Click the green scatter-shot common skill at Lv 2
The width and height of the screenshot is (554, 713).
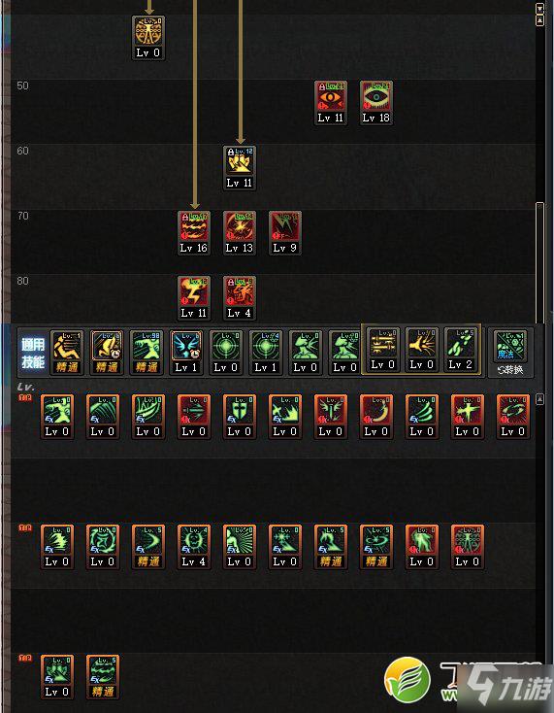point(461,350)
